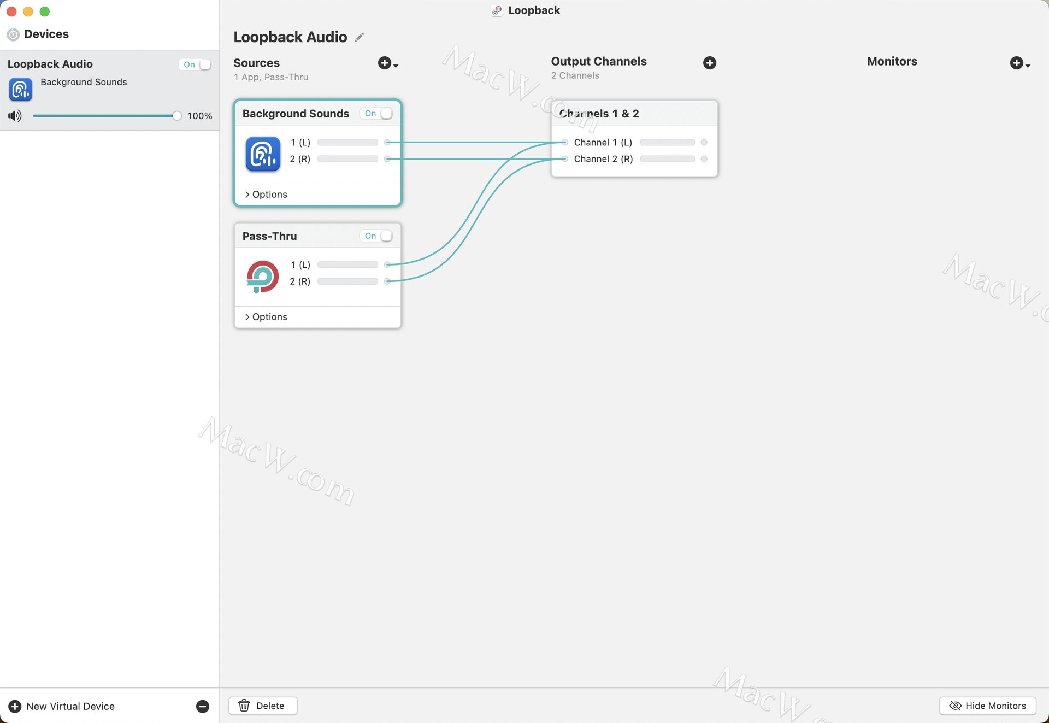Click the Sources column heading
Screen dimensions: 1049x723
coord(256,63)
